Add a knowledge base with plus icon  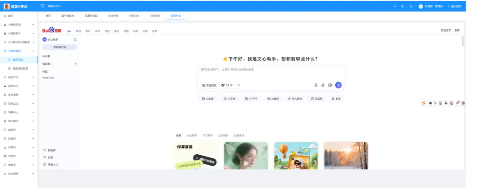click(75, 64)
